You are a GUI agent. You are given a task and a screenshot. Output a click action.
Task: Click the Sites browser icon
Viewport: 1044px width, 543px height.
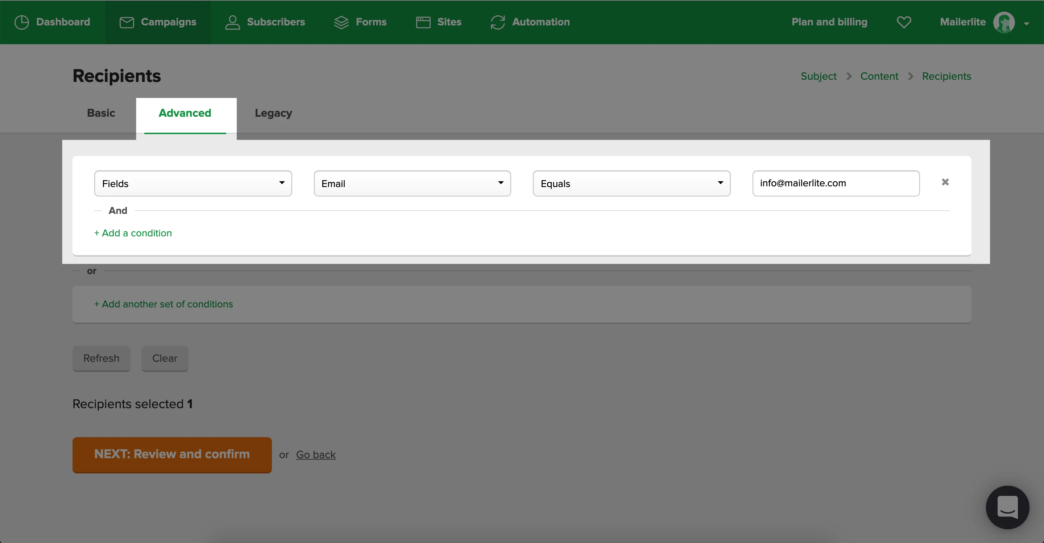click(x=423, y=22)
